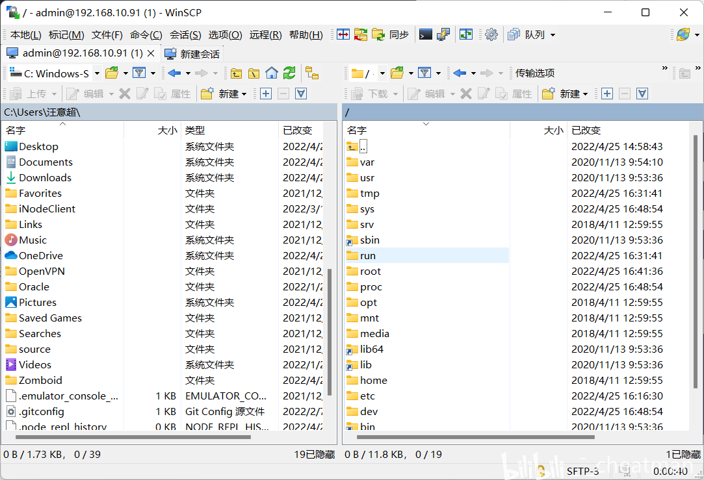Click the 同步 browsing button

pos(390,34)
